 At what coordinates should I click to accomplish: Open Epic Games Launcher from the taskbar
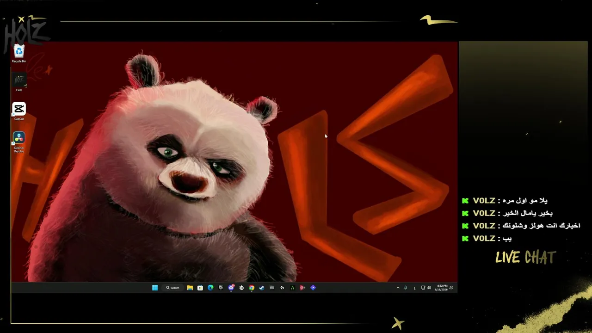(x=221, y=288)
